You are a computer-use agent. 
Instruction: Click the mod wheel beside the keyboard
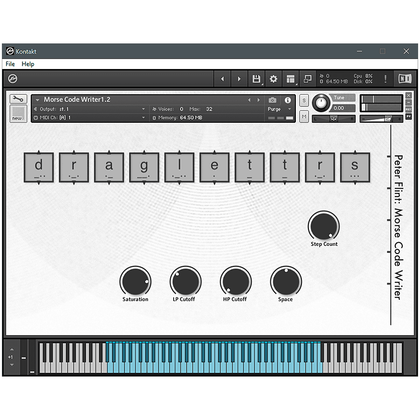(x=32, y=357)
